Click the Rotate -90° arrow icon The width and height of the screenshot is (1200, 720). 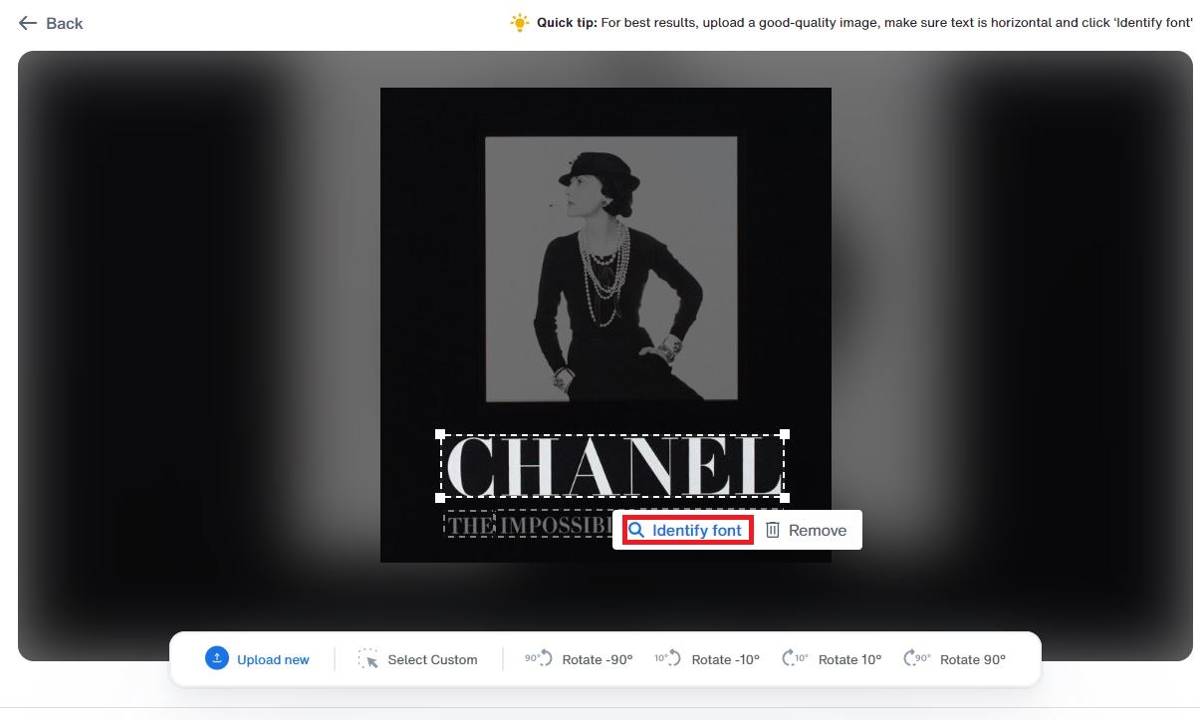coord(539,658)
